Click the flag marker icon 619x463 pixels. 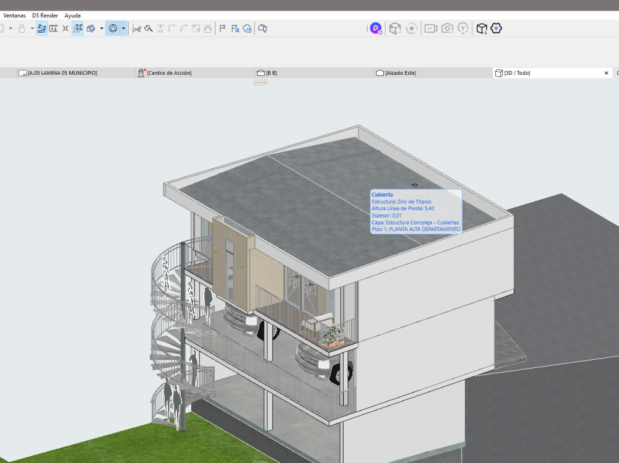click(222, 28)
